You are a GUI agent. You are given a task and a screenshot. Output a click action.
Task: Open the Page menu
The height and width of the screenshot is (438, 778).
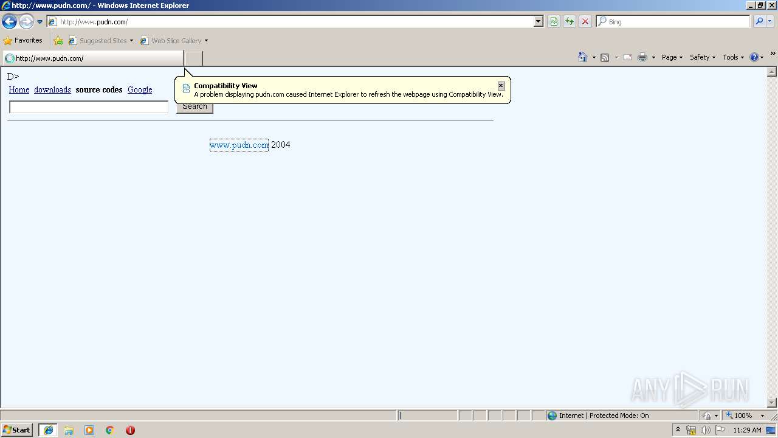coord(672,57)
